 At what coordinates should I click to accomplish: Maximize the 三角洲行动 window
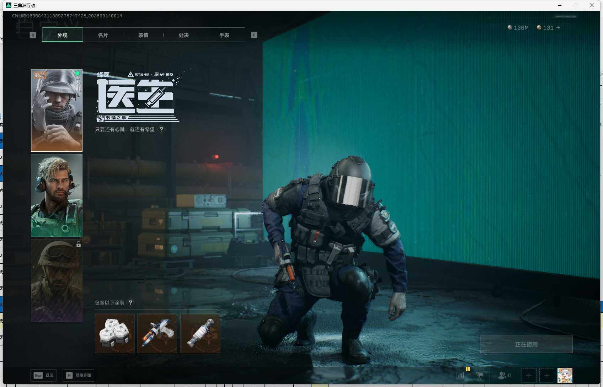tap(576, 5)
